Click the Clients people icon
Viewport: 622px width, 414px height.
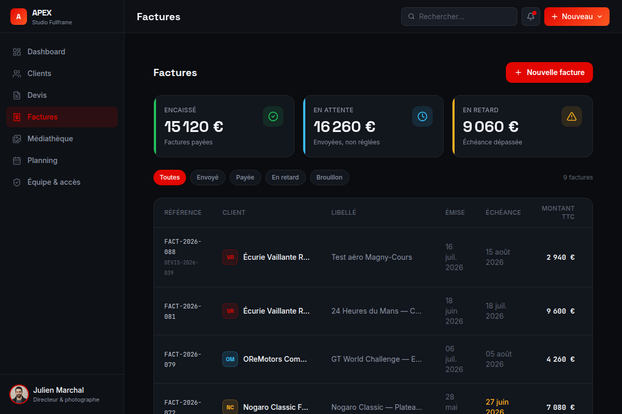17,73
